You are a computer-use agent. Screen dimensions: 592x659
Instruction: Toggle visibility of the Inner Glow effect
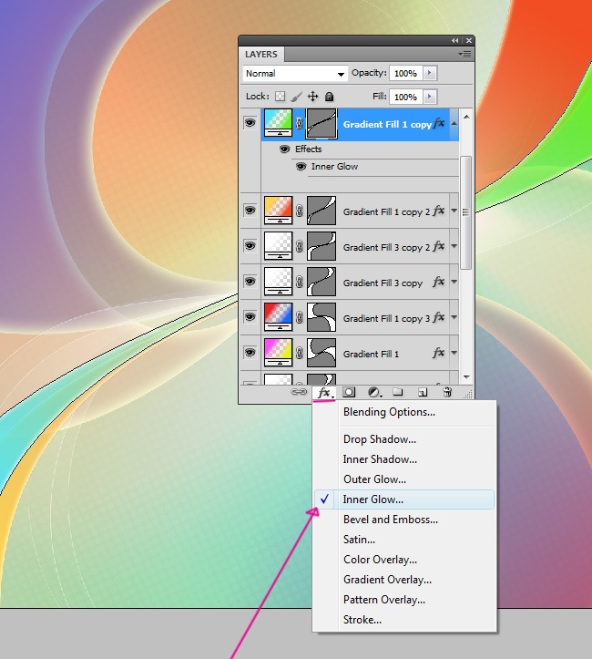pyautogui.click(x=301, y=167)
